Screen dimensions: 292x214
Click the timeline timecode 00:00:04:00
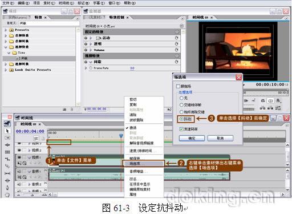pyautogui.click(x=30, y=131)
